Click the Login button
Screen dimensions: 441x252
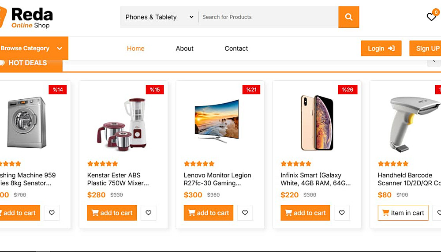[381, 49]
